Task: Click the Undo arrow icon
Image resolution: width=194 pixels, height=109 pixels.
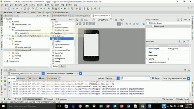Action: pos(13,8)
